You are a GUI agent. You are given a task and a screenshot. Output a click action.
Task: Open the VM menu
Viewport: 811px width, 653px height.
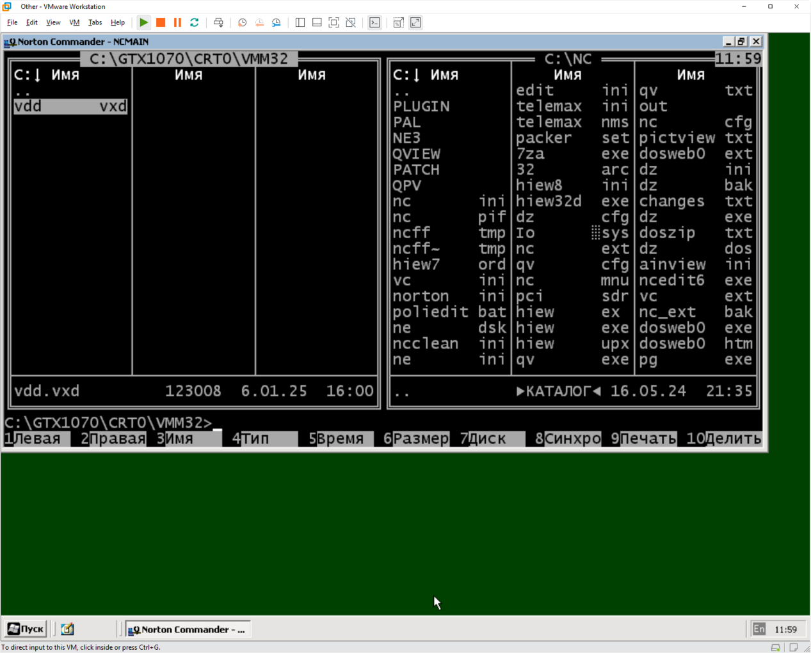74,22
